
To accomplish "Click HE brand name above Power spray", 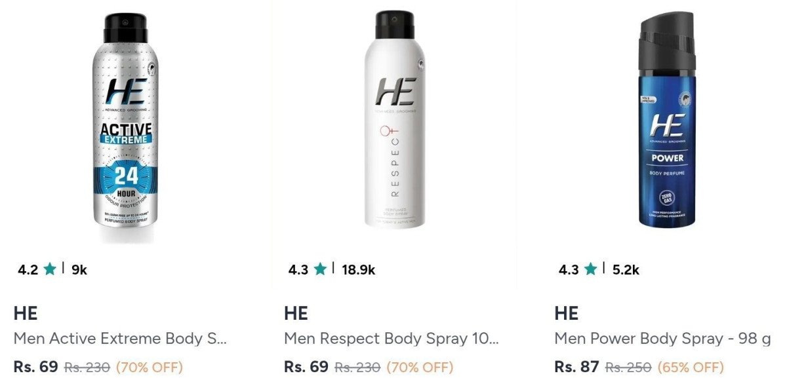I will point(567,313).
